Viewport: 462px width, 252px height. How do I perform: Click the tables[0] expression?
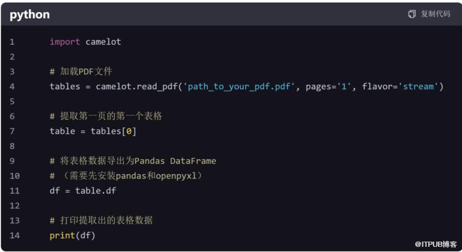113,131
